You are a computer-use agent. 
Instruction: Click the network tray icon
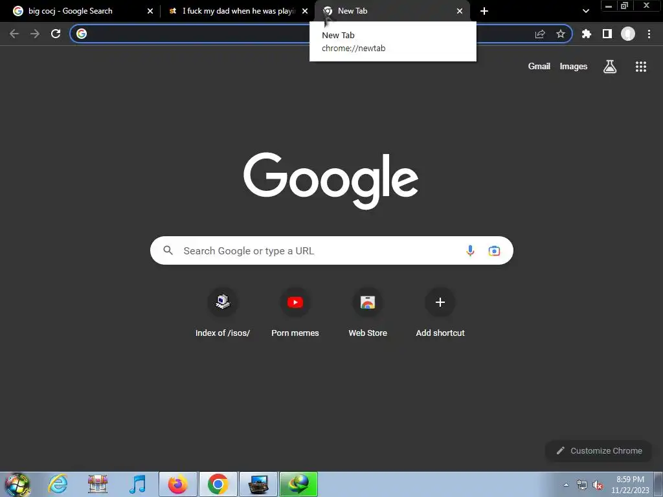pyautogui.click(x=582, y=485)
